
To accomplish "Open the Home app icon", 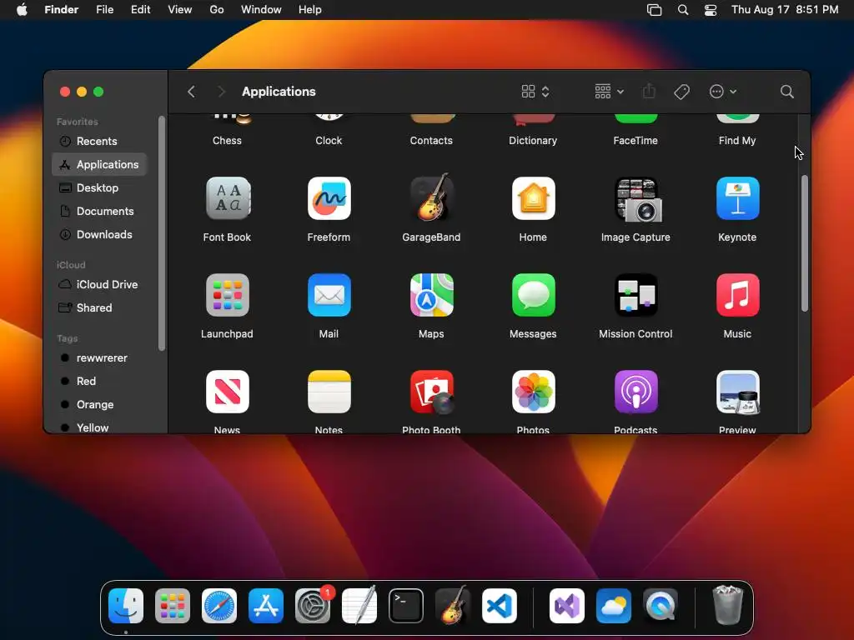I will pyautogui.click(x=533, y=198).
